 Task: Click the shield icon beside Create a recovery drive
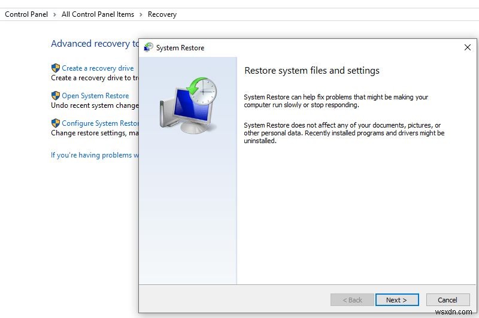[x=56, y=68]
